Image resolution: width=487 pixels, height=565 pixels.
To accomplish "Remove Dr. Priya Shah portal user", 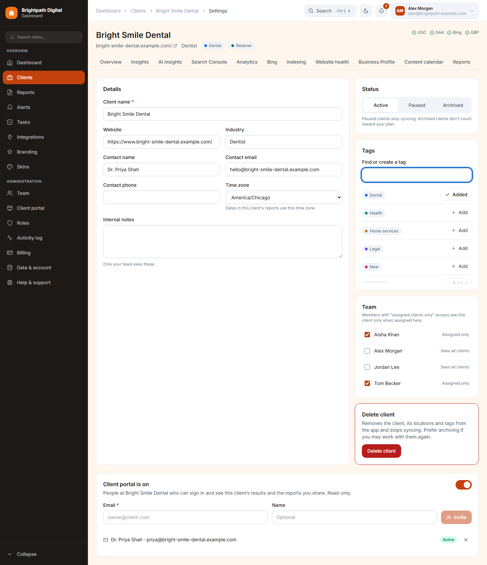I will [x=466, y=540].
